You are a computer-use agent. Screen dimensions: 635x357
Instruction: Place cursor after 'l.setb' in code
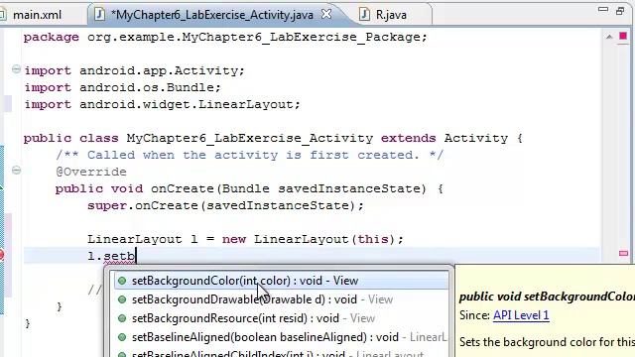pyautogui.click(x=137, y=256)
